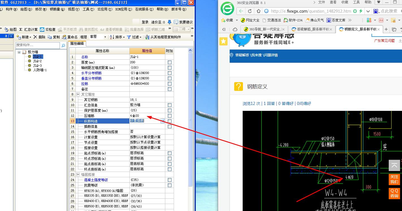Go to browser home page icon
The image size is (402, 211).
[x=258, y=11]
